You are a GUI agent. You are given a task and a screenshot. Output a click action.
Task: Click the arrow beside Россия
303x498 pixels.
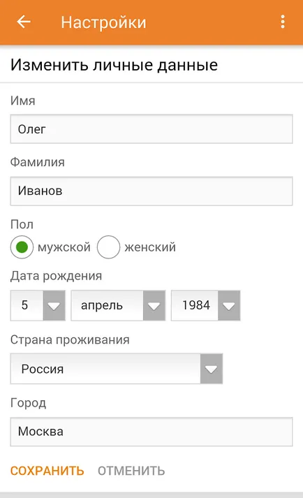(212, 369)
